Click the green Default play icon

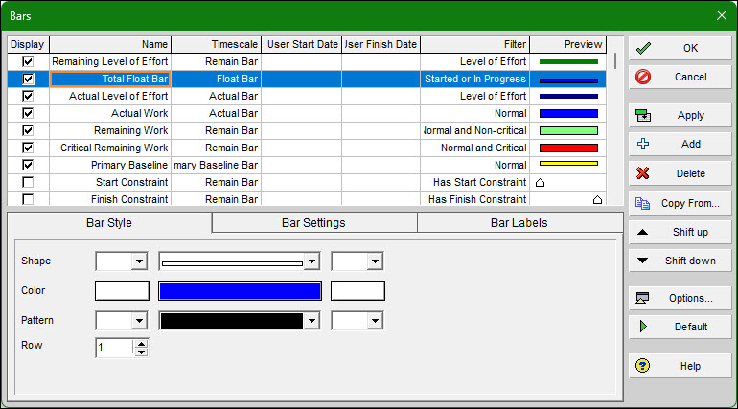(643, 327)
